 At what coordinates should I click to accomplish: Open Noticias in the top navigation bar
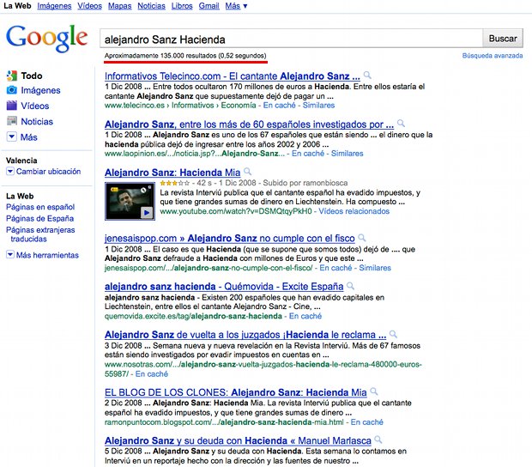click(151, 6)
